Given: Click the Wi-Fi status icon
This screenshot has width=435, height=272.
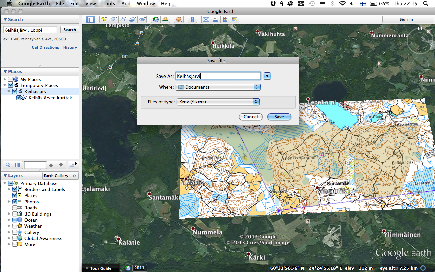Looking at the screenshot, I should click(342, 4).
